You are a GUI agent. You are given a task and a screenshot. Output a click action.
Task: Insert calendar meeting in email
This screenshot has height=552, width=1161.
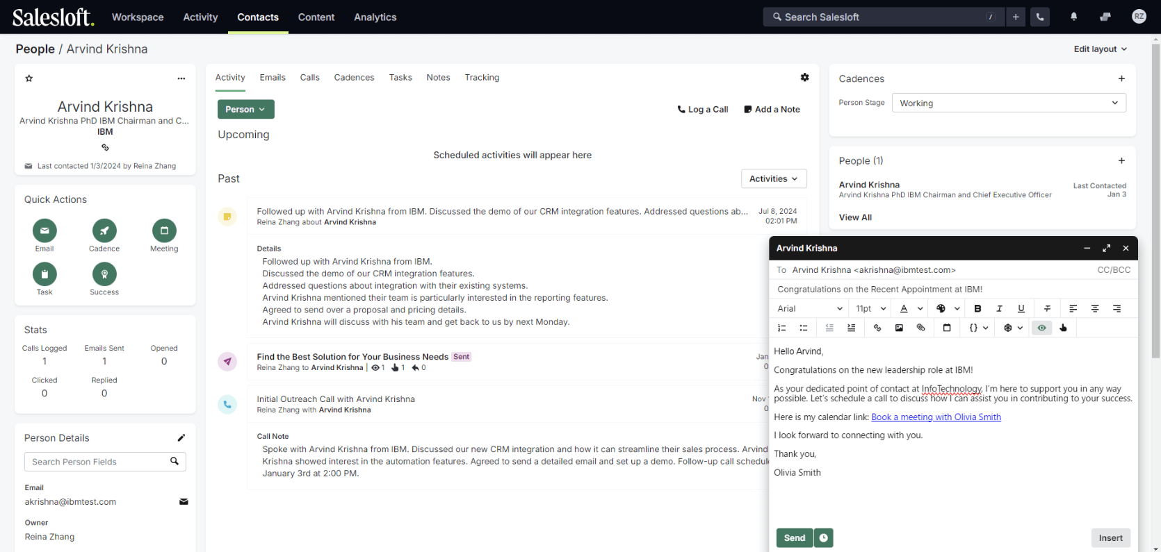click(947, 328)
